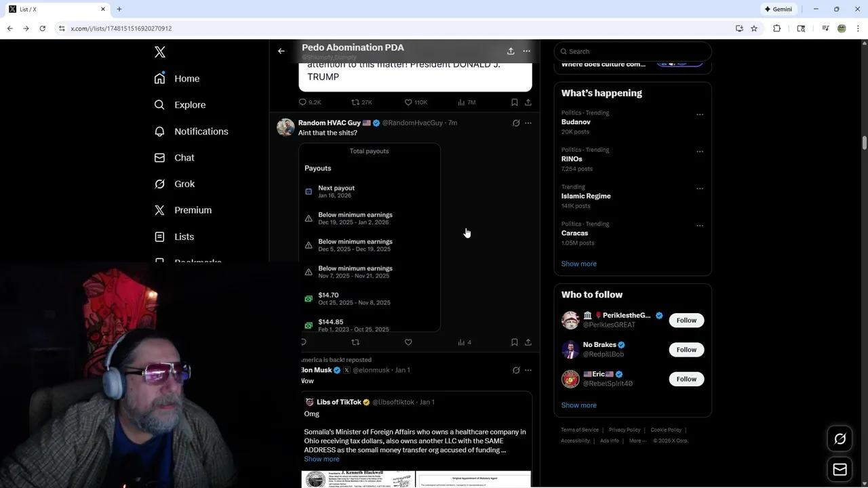
Task: Bookmark the Trump statement post
Action: tap(514, 102)
